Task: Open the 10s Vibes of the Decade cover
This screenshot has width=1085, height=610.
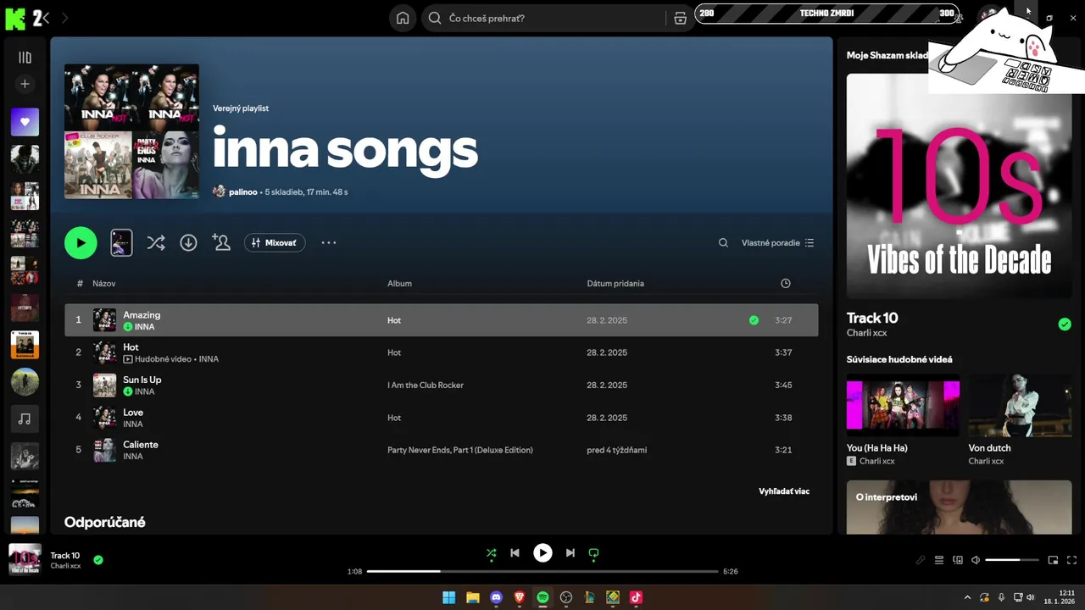Action: point(960,186)
